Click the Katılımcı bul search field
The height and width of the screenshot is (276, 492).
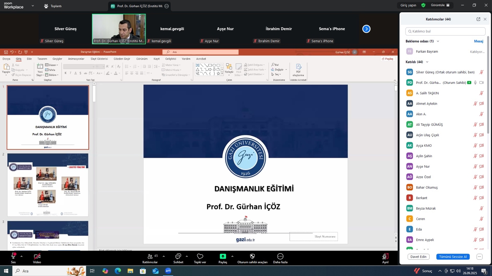[445, 31]
